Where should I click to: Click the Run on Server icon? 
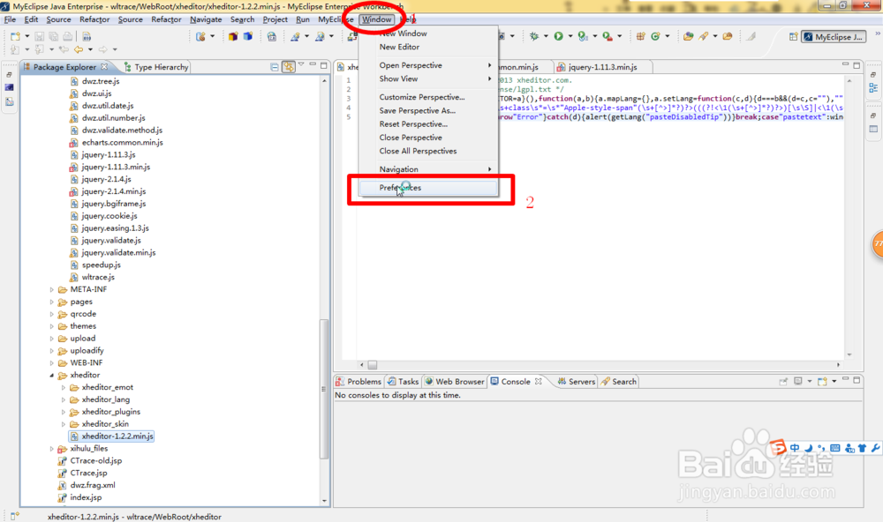click(583, 36)
